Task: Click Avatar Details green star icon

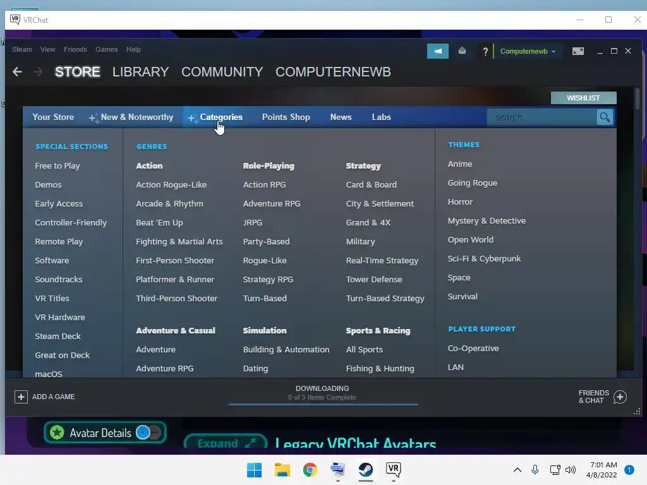Action: [57, 433]
